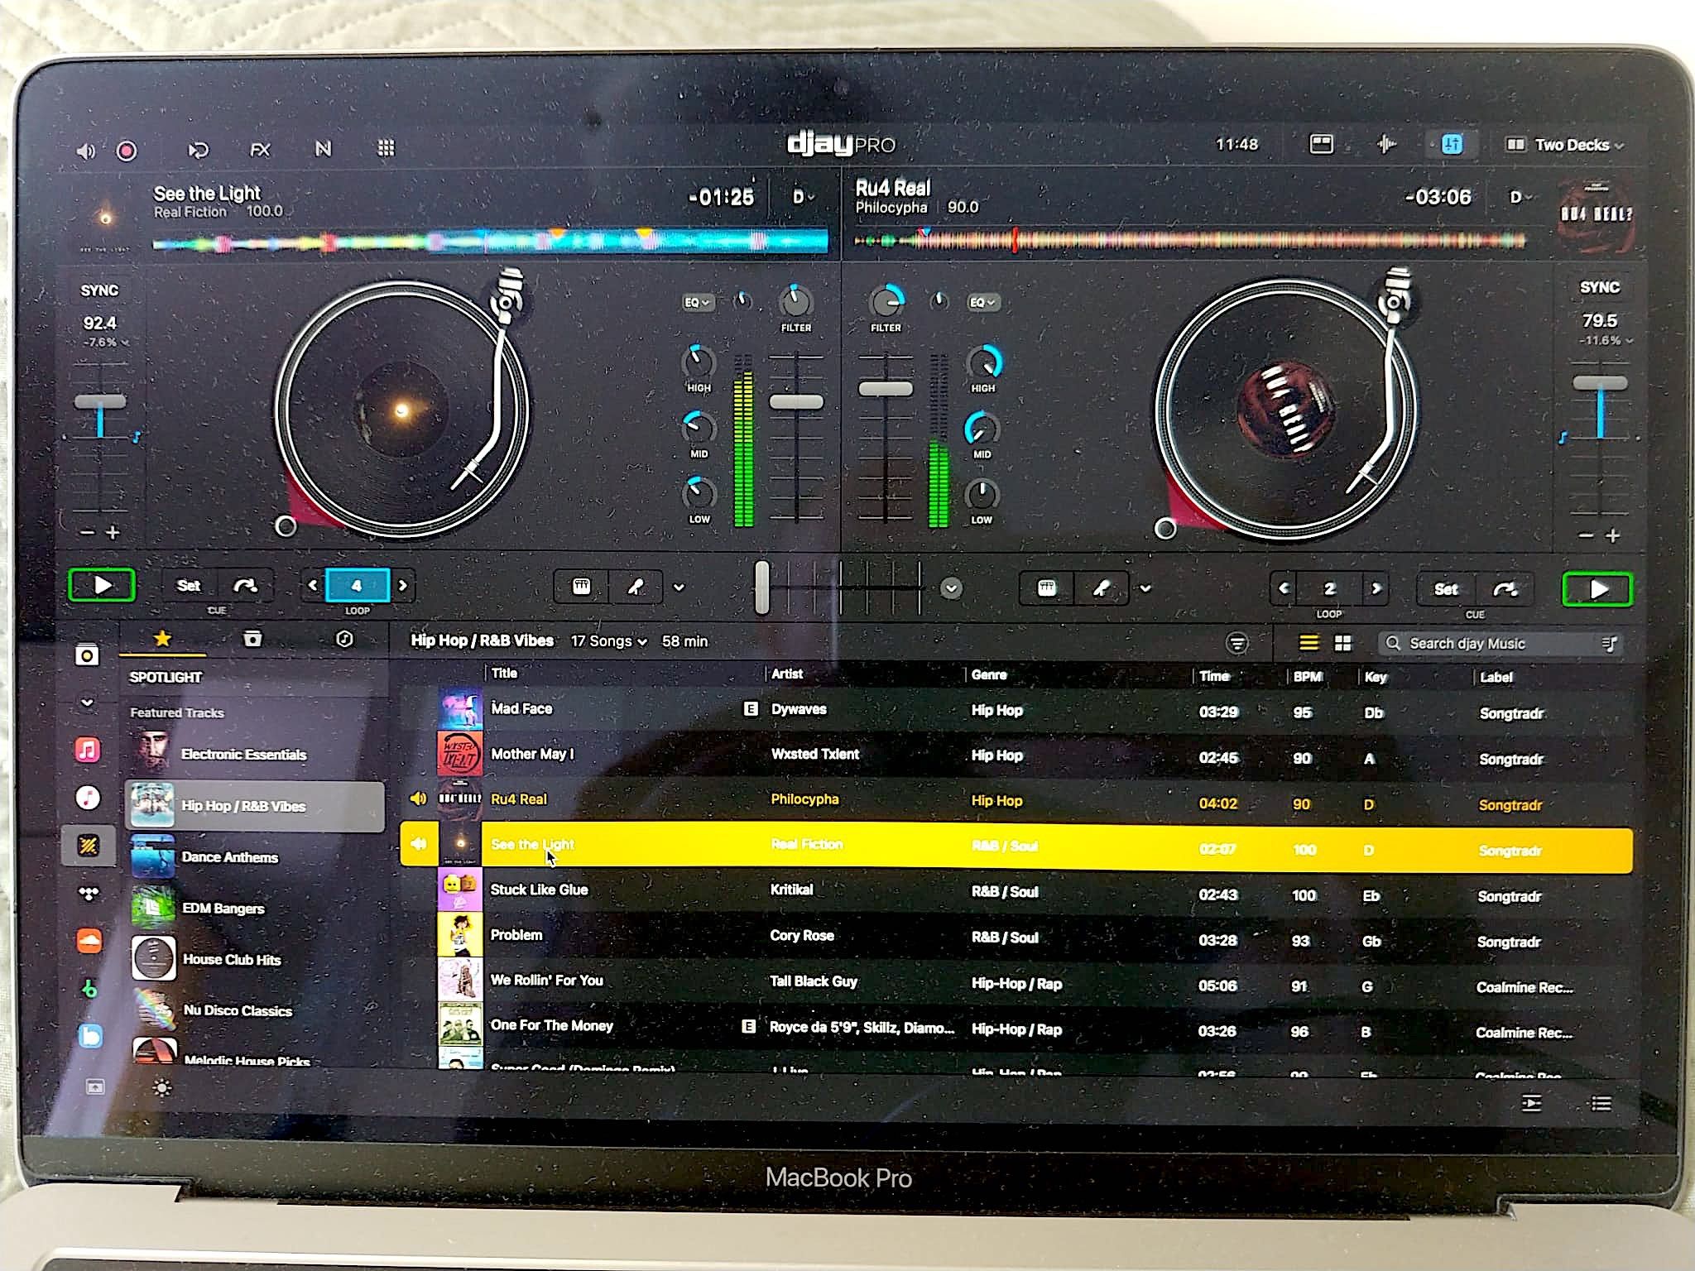Open key D dropdown on left deck
This screenshot has height=1271, width=1695.
[803, 197]
